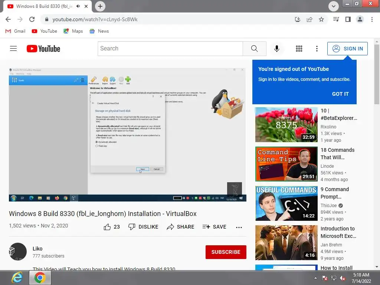This screenshot has height=285, width=380.
Task: Open Chrome's three-dot menu
Action: [x=372, y=19]
